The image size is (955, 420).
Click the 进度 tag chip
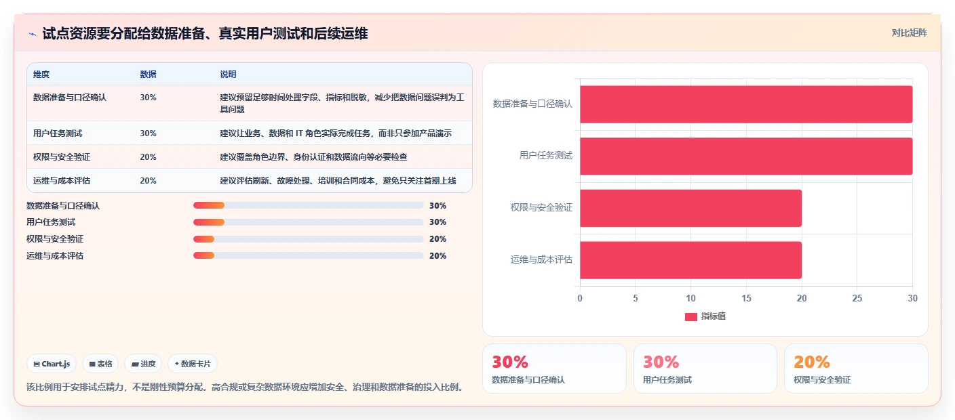pos(144,364)
